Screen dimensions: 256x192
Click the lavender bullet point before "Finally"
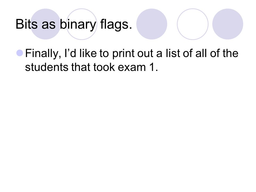click(20, 53)
